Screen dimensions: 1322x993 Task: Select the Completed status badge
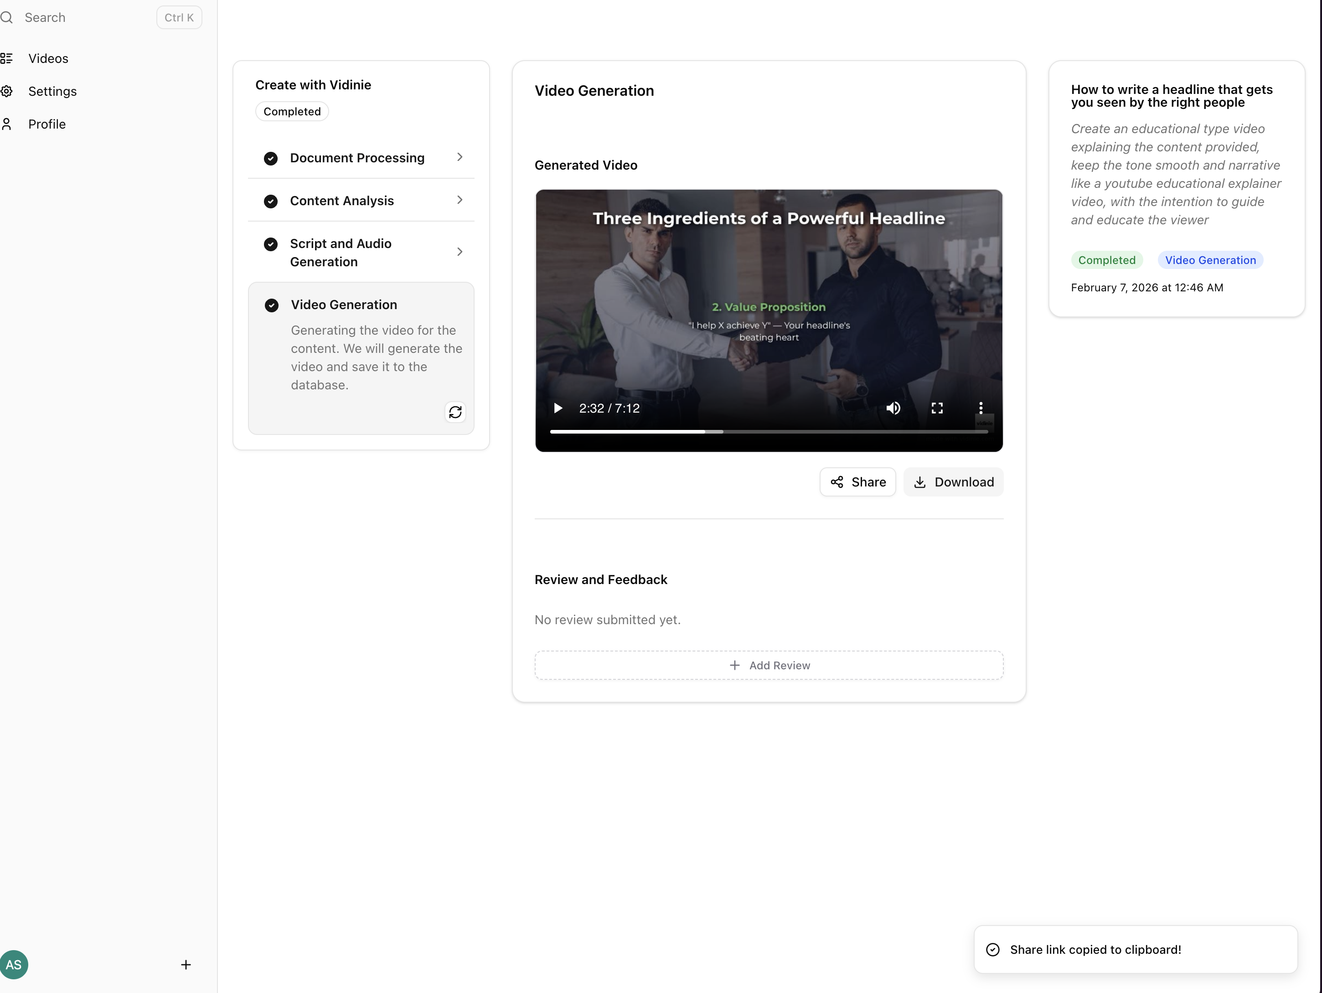pos(1107,259)
